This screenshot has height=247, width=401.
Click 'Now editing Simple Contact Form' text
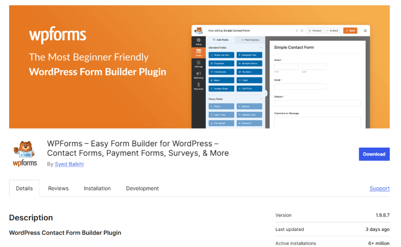229,30
